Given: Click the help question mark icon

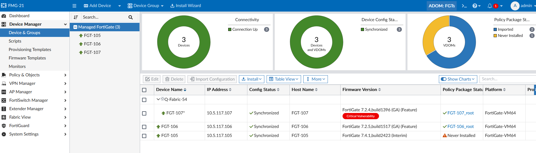Looking at the screenshot, I should click(x=475, y=6).
